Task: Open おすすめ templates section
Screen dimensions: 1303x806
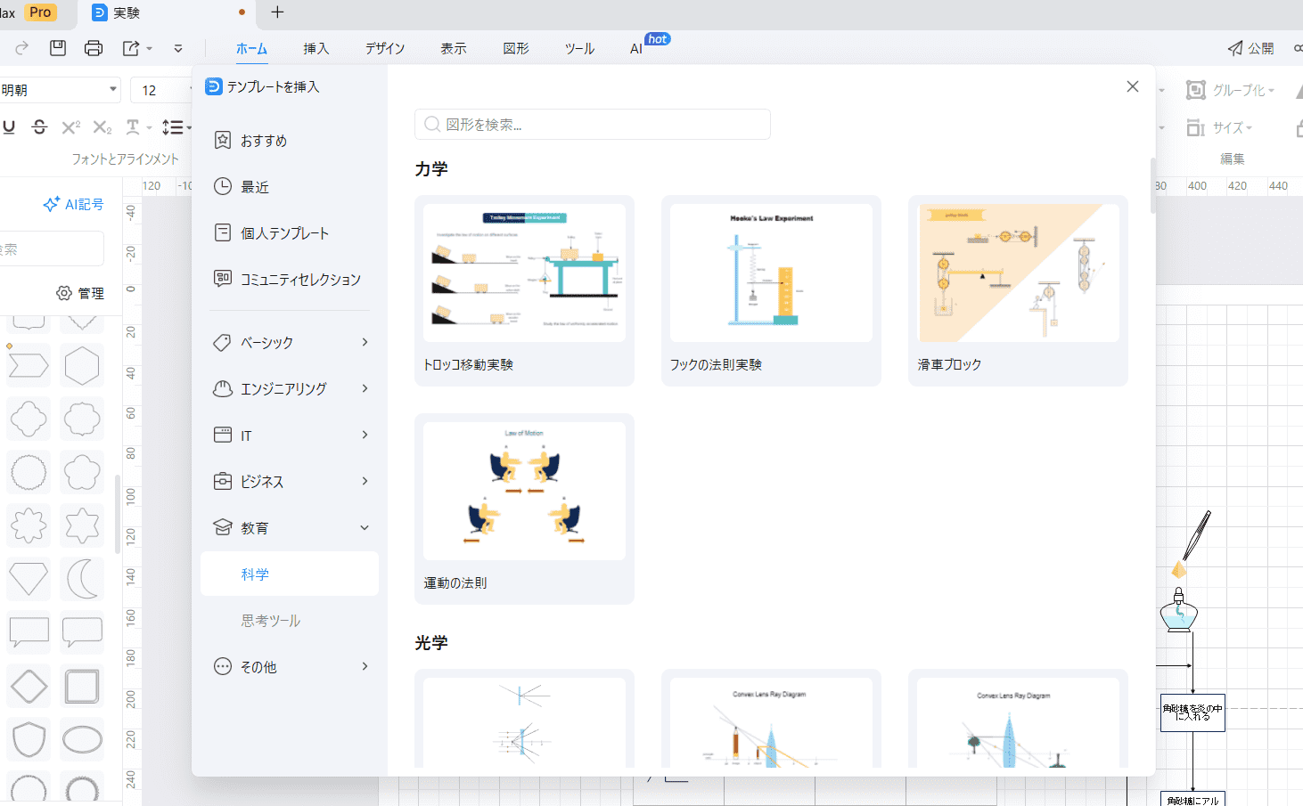Action: 264,141
